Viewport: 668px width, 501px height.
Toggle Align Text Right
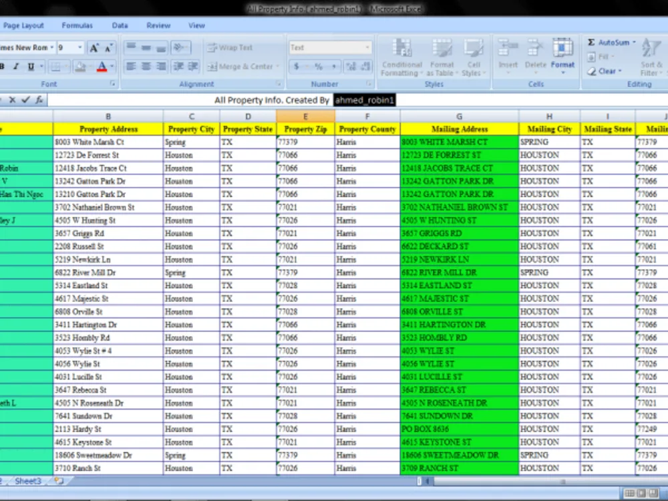tap(161, 66)
